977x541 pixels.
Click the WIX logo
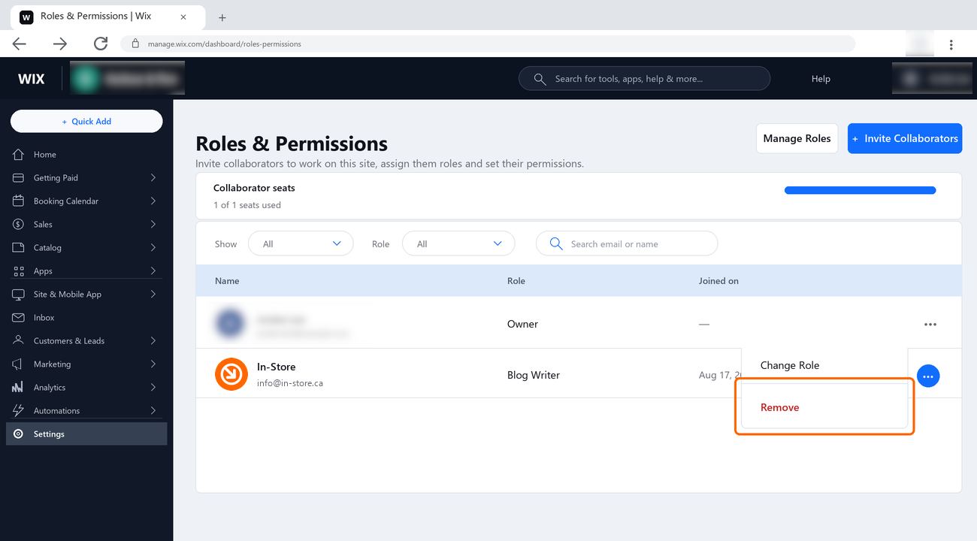32,79
